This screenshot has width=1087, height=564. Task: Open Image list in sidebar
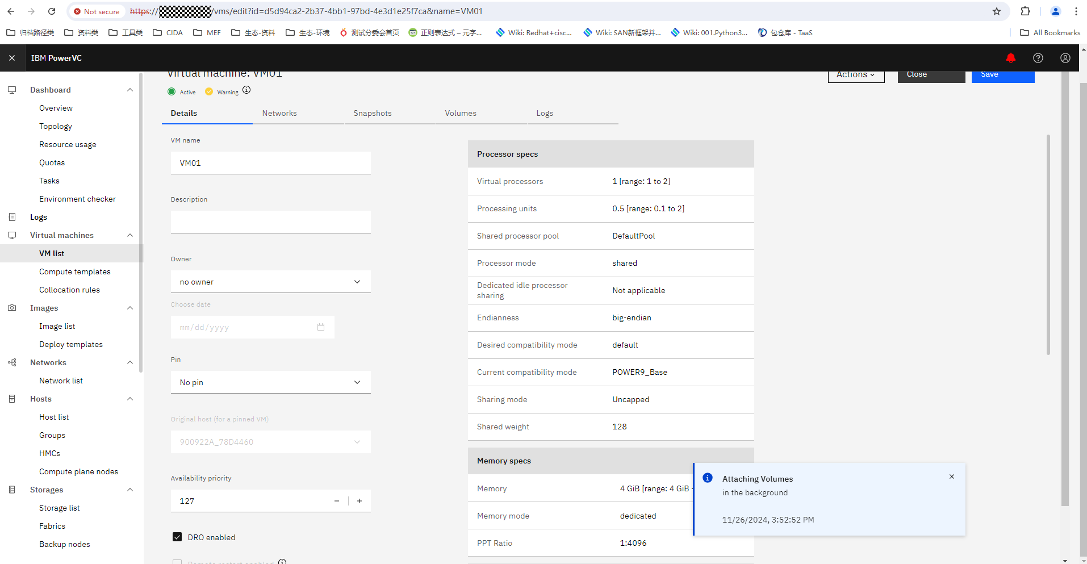tap(57, 326)
